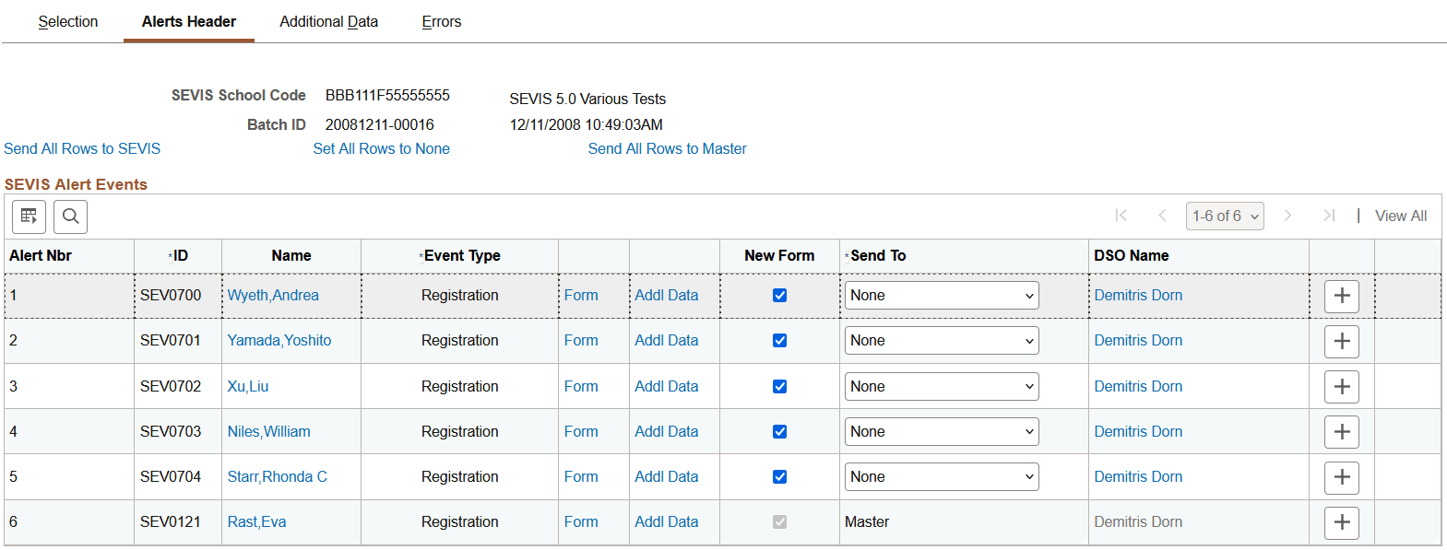This screenshot has width=1447, height=550.
Task: Open Addl Data link for SEV0700
Action: [x=667, y=296]
